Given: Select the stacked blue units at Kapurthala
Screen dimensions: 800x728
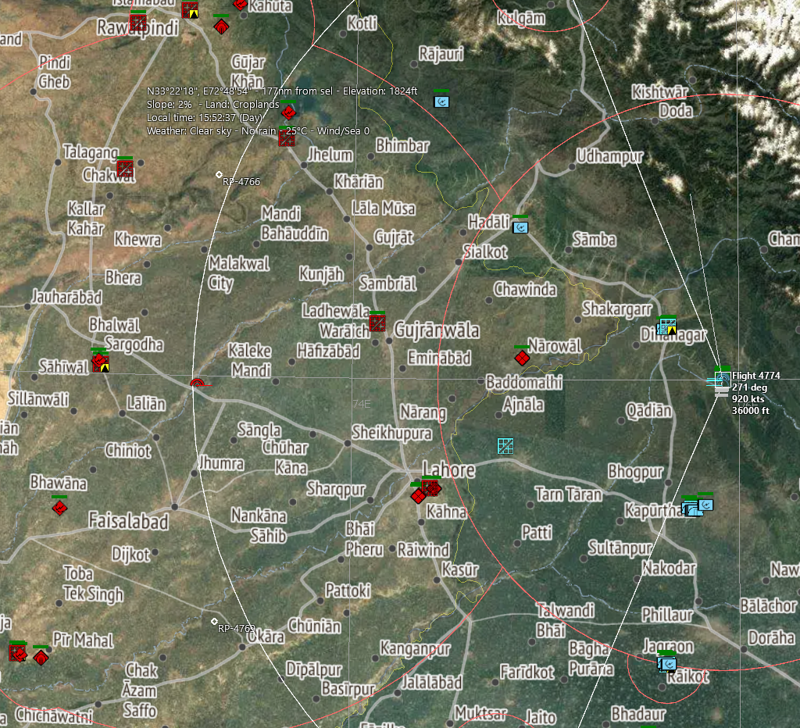Looking at the screenshot, I should [x=691, y=509].
